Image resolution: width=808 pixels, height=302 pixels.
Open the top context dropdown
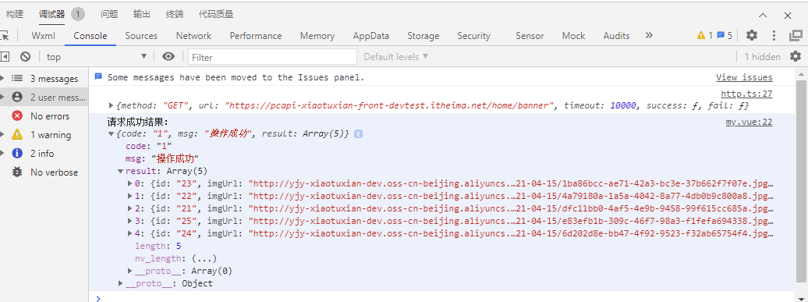96,57
